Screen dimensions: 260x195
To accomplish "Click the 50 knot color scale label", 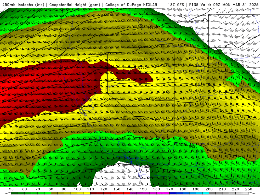I will pyautogui.click(x=11, y=189).
